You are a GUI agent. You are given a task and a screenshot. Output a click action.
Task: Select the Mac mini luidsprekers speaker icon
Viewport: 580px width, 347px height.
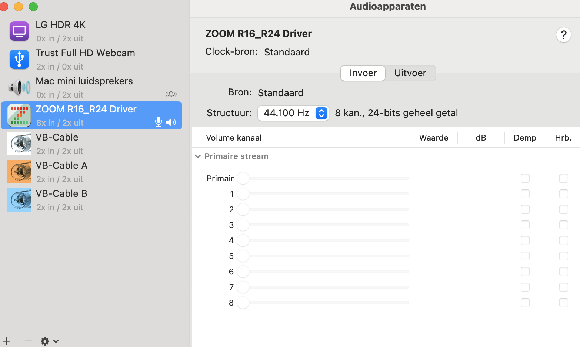coord(19,87)
